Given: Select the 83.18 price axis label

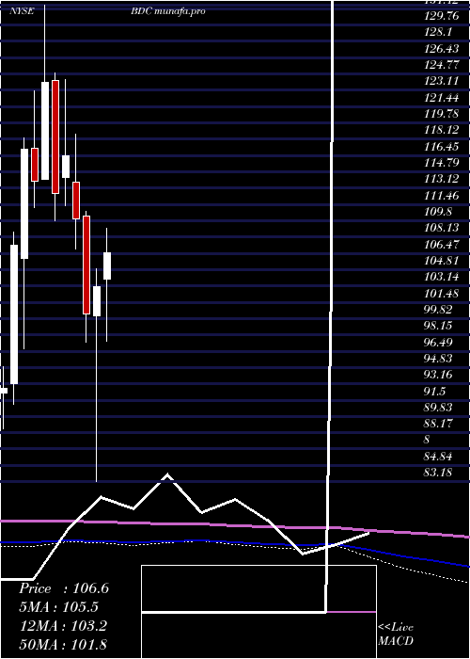Looking at the screenshot, I should (x=438, y=473).
